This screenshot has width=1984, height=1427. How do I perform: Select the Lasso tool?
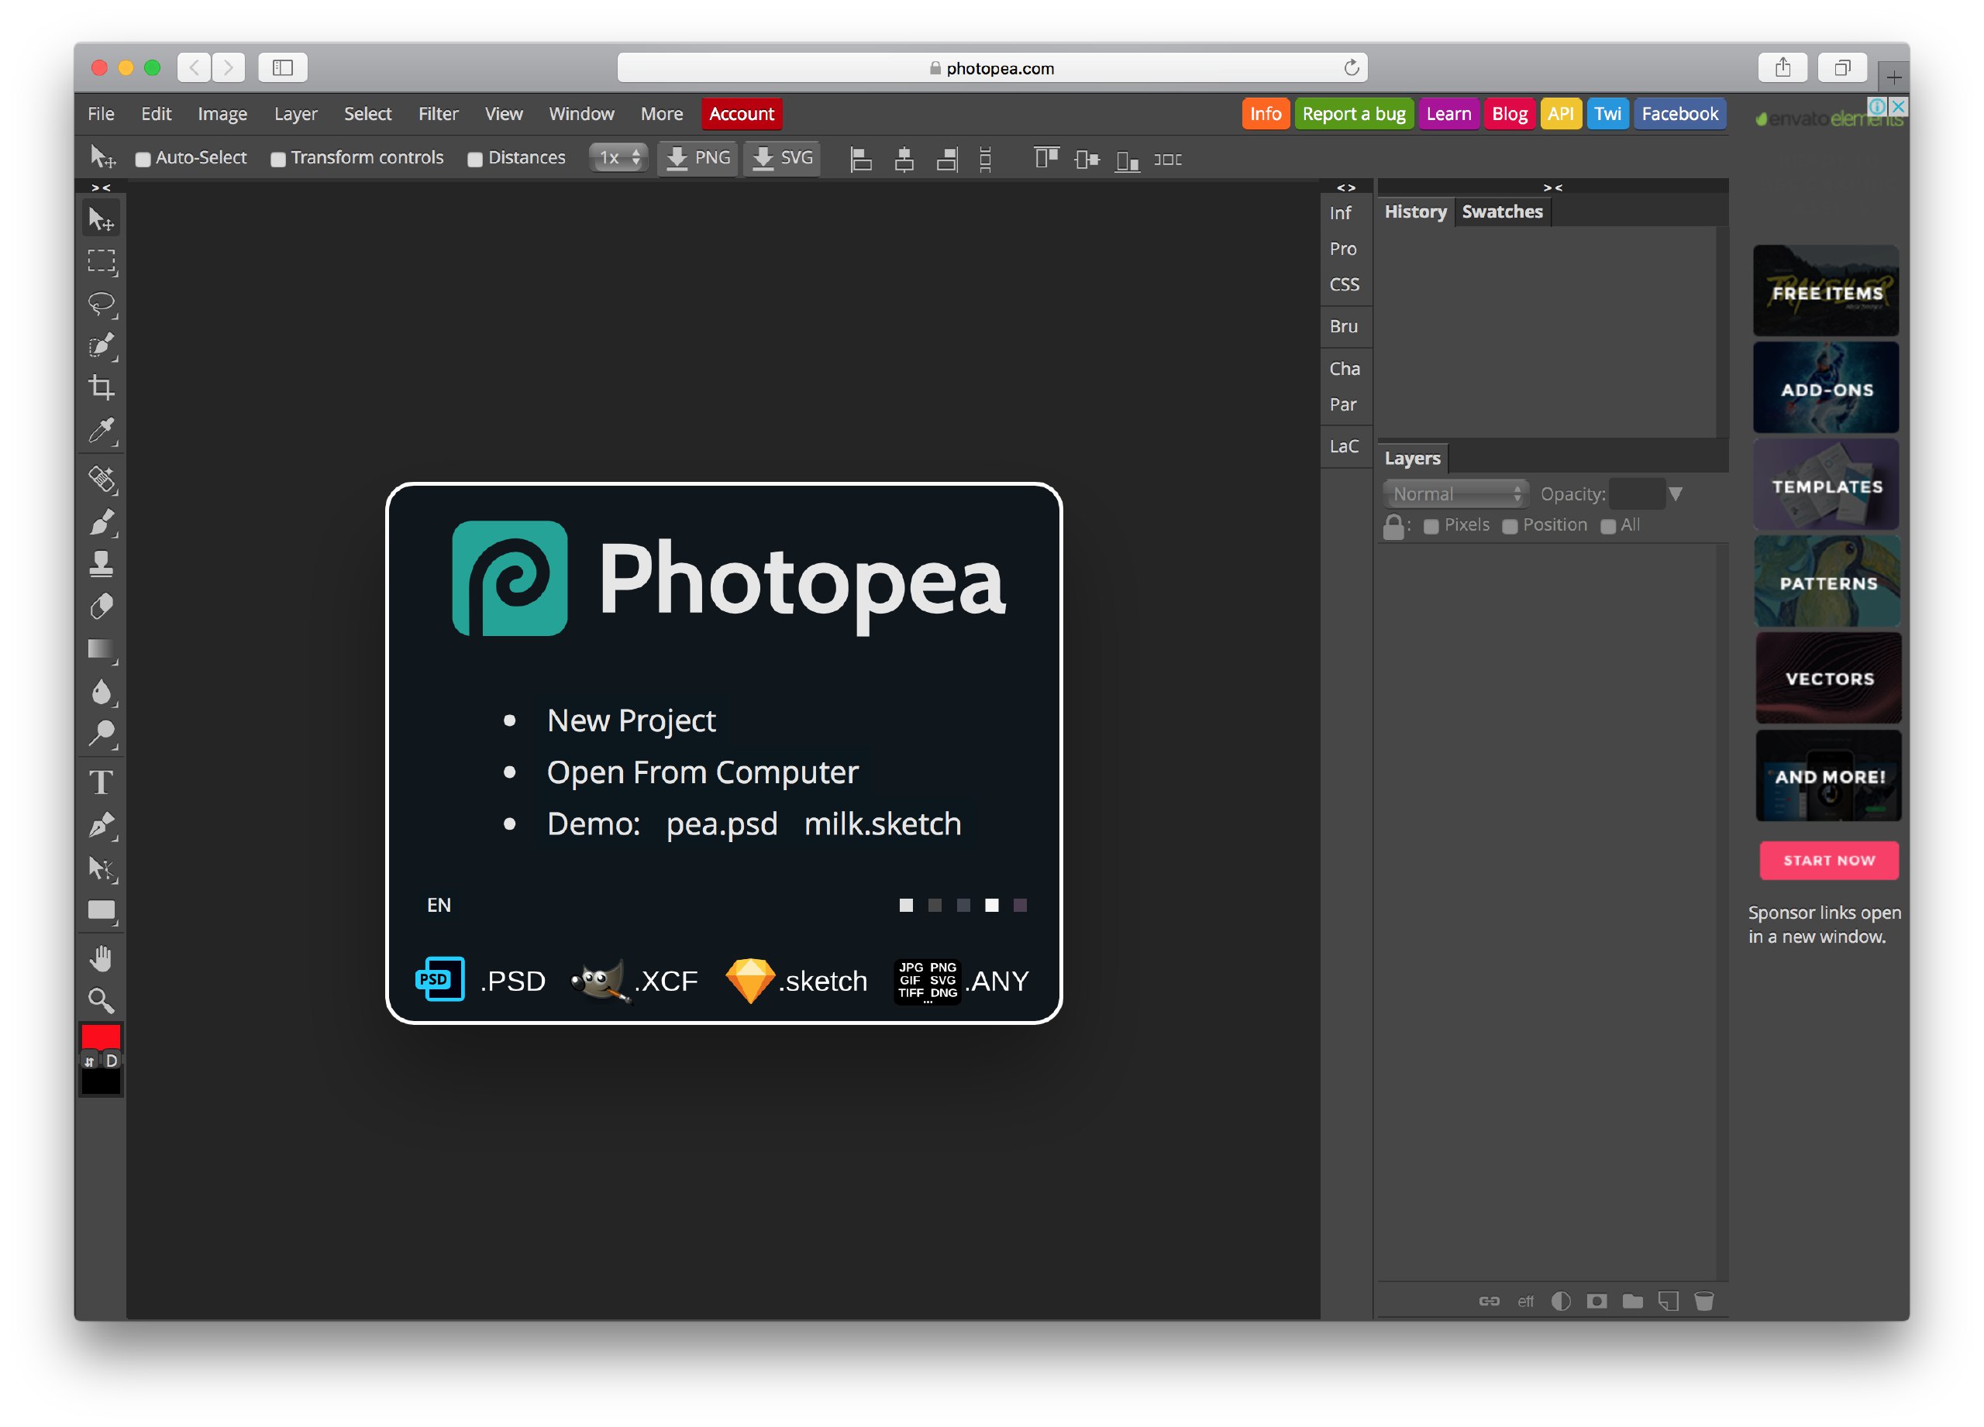102,304
